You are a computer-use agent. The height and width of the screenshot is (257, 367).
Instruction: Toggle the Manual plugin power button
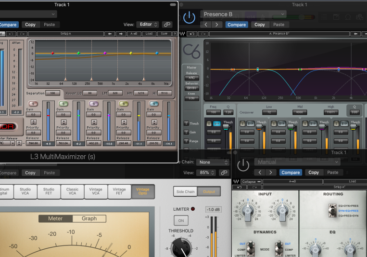tap(243, 165)
